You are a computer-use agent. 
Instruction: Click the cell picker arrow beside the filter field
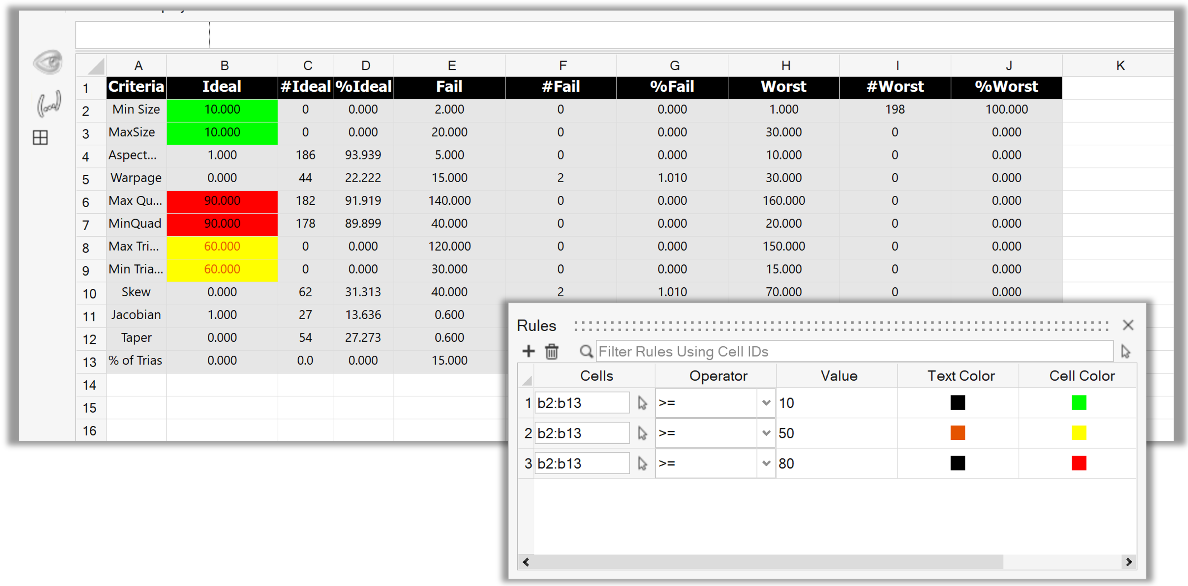(1125, 352)
